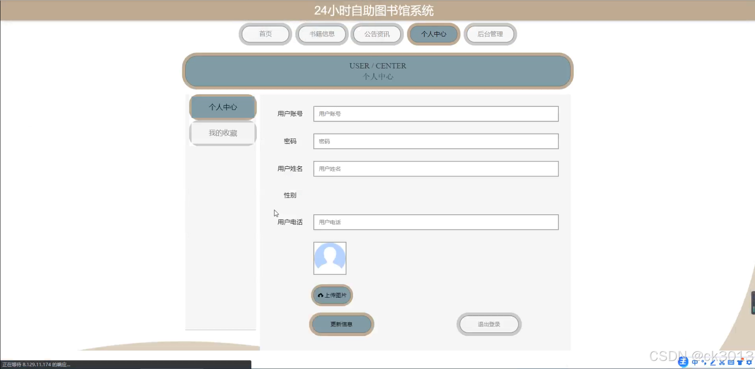Image resolution: width=755 pixels, height=369 pixels.
Task: Open the 书籍信息 nav tab
Action: pyautogui.click(x=322, y=34)
